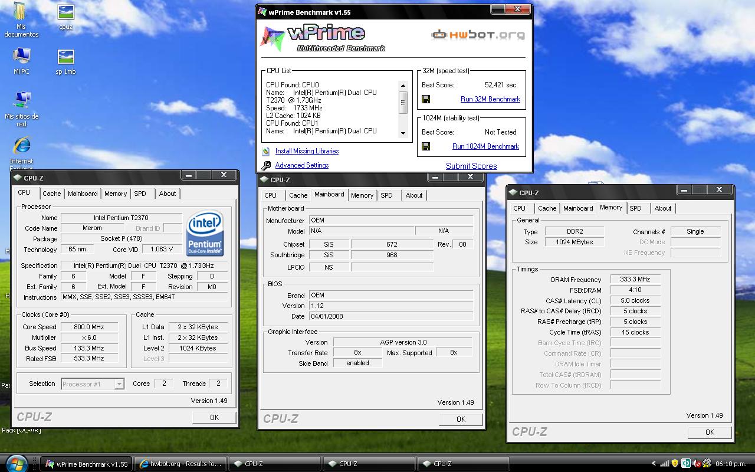Show hidden tray icons arrow

pos(654,464)
